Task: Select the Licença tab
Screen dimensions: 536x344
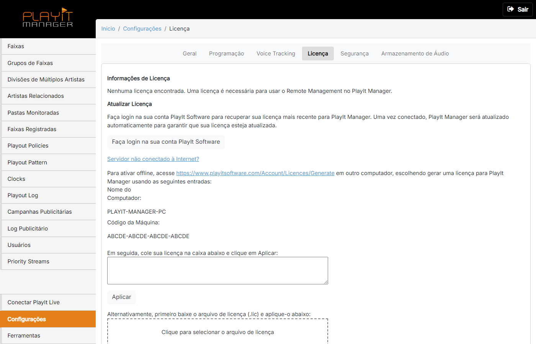Action: click(x=318, y=54)
